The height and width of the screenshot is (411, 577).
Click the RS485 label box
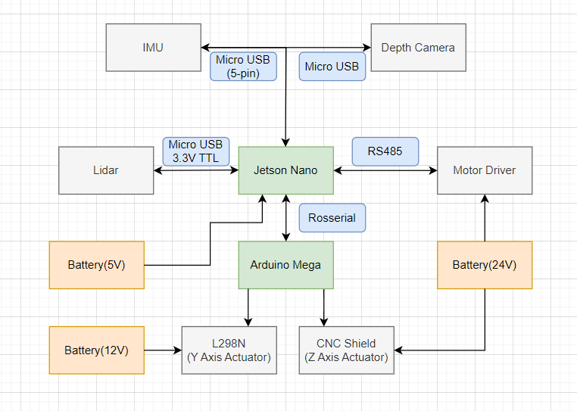(x=385, y=151)
